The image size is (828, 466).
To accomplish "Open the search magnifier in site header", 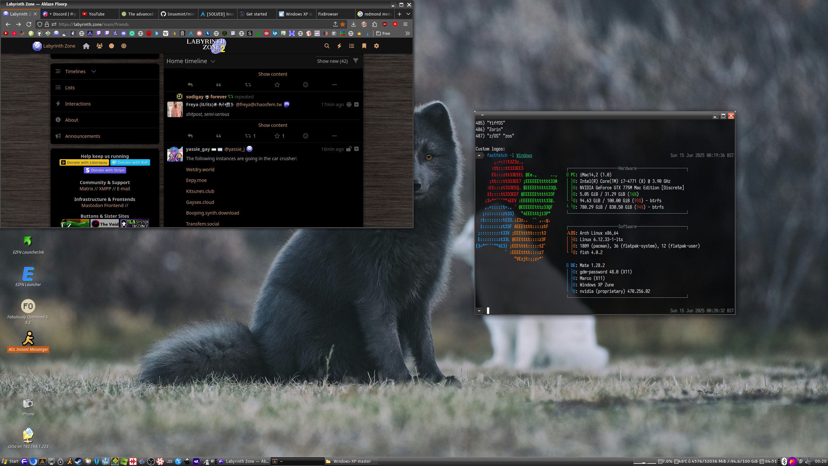I will (327, 46).
